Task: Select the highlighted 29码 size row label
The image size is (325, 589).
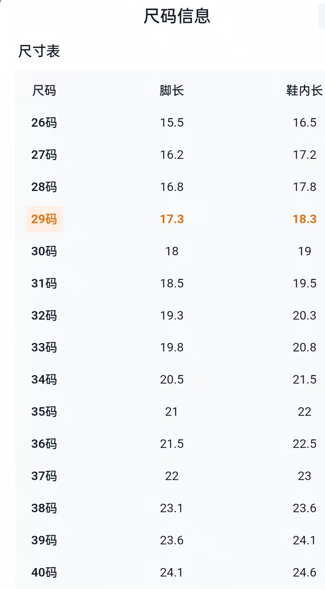Action: pos(44,219)
